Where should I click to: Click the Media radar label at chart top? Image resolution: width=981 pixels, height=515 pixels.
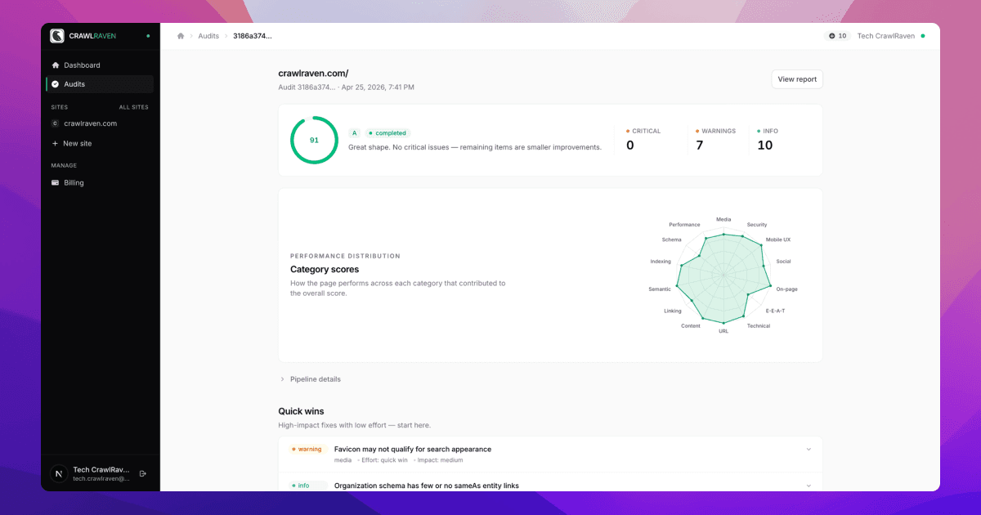coord(723,219)
